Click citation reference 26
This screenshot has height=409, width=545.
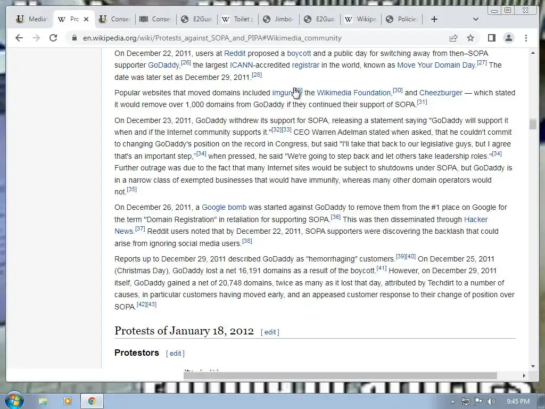tap(186, 63)
